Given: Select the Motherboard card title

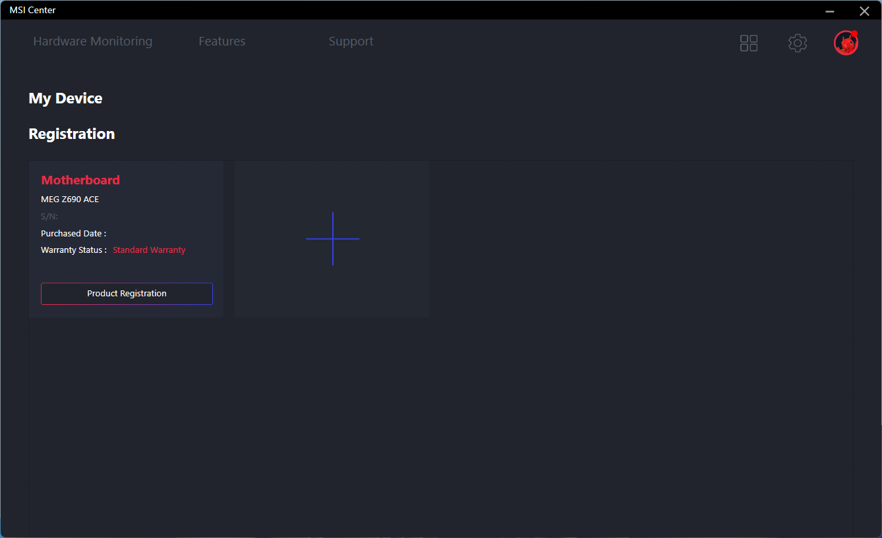Looking at the screenshot, I should tap(80, 180).
